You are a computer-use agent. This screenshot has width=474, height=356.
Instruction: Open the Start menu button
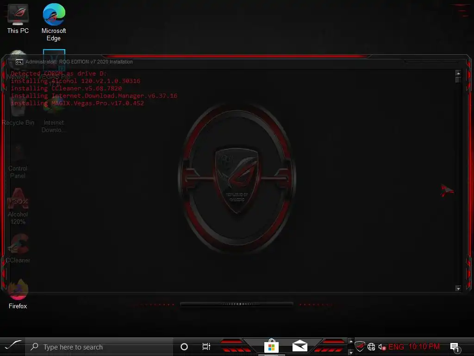[x=12, y=346]
